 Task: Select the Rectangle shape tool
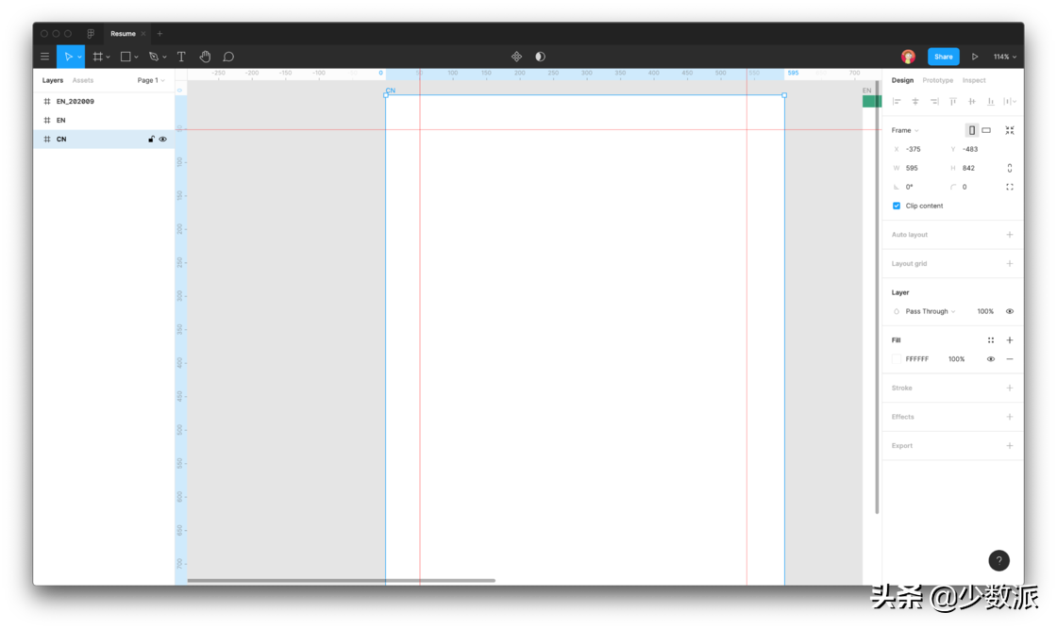(126, 57)
